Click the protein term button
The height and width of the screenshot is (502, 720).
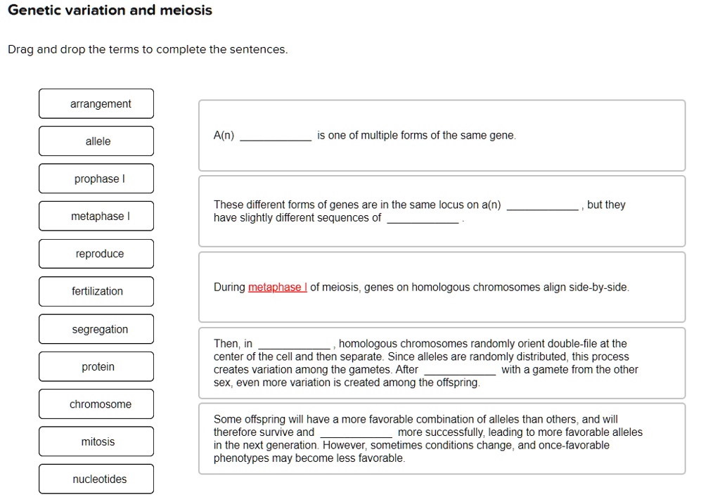tap(96, 366)
